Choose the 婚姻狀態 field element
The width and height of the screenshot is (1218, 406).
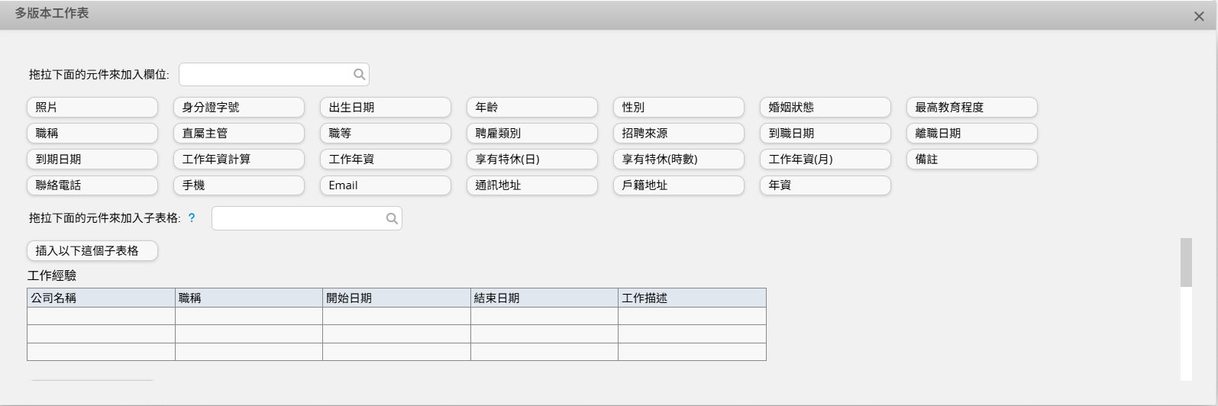tap(825, 108)
